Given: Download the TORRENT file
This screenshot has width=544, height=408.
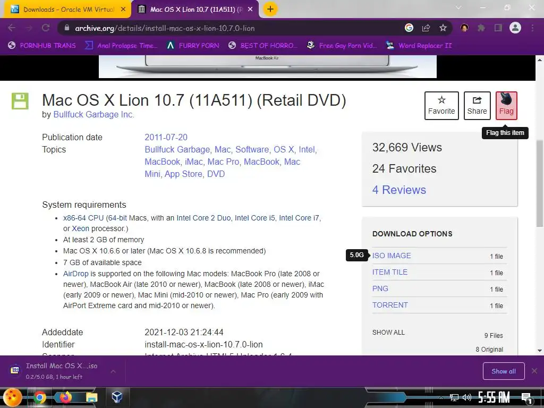Looking at the screenshot, I should click(390, 305).
